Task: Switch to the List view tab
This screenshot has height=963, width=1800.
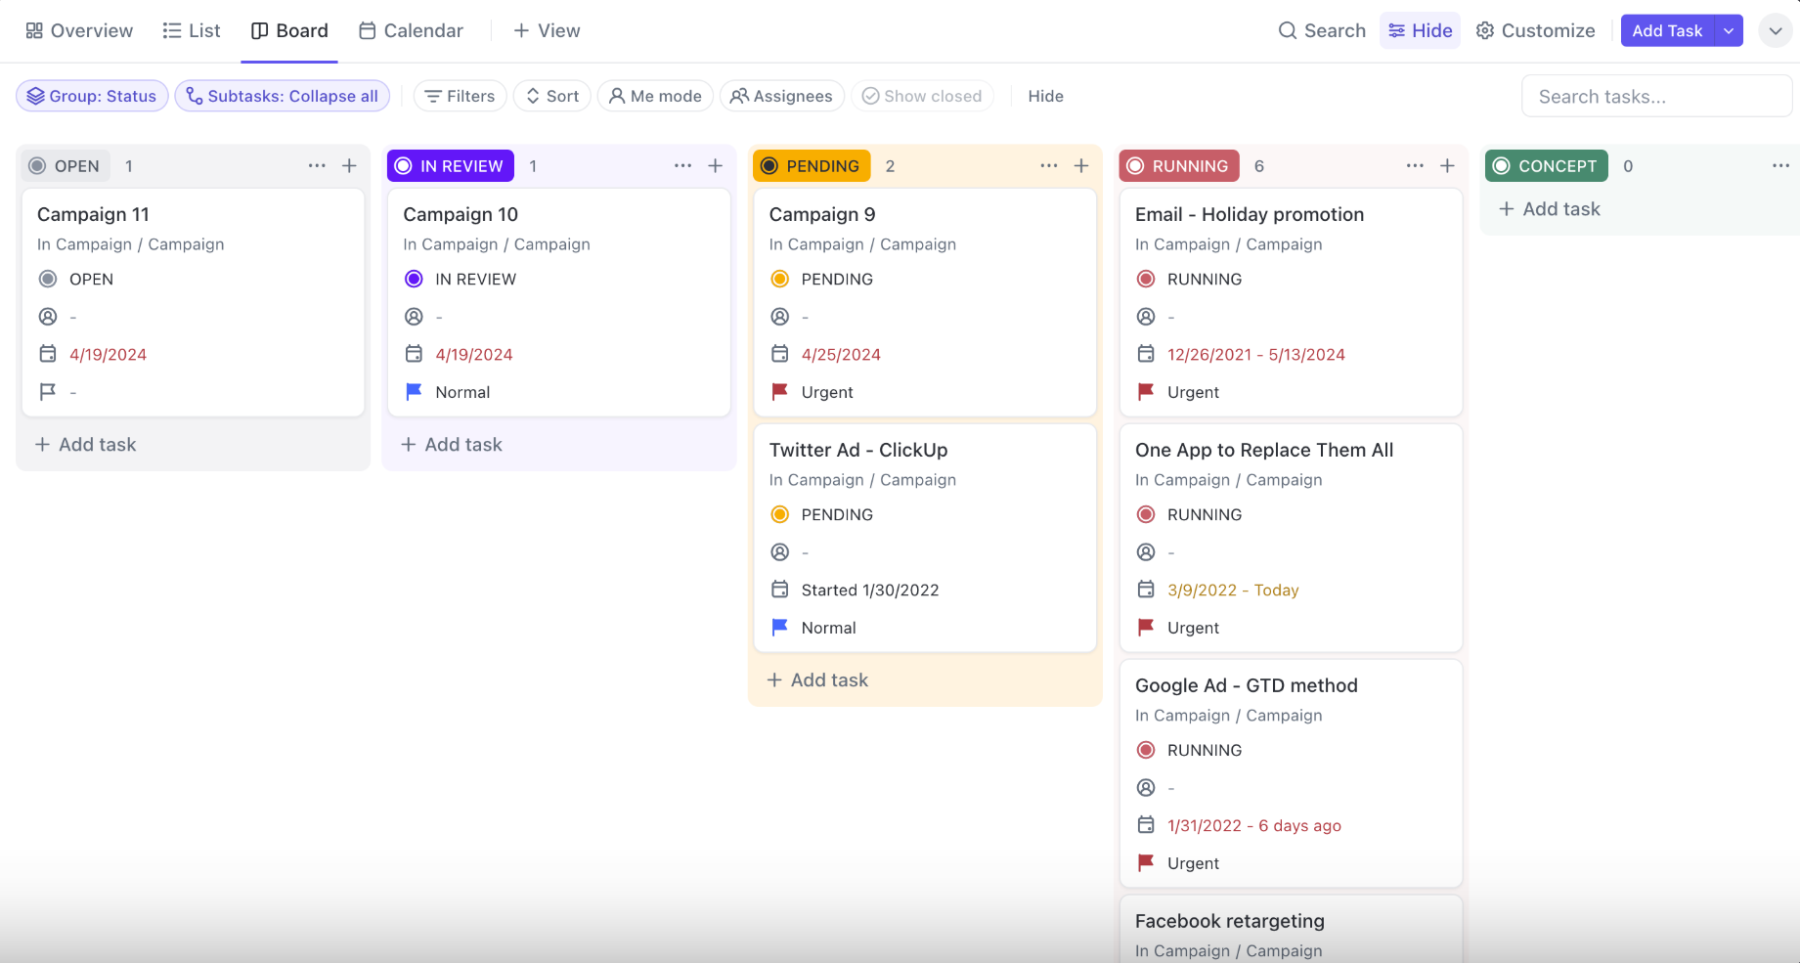Action: pos(192,31)
